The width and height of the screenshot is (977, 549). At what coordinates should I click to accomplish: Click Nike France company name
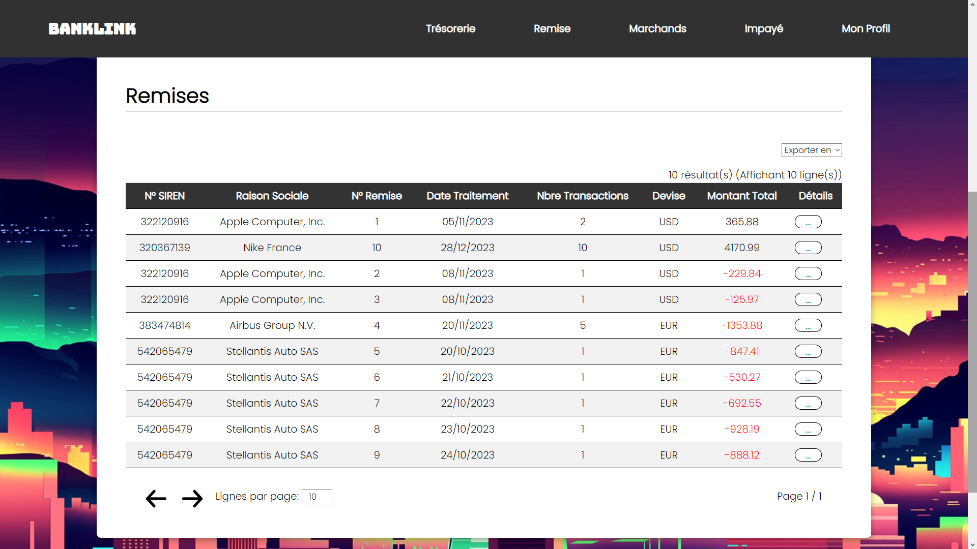(x=272, y=248)
